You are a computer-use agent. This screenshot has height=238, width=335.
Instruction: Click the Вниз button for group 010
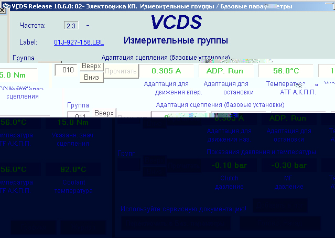click(91, 77)
